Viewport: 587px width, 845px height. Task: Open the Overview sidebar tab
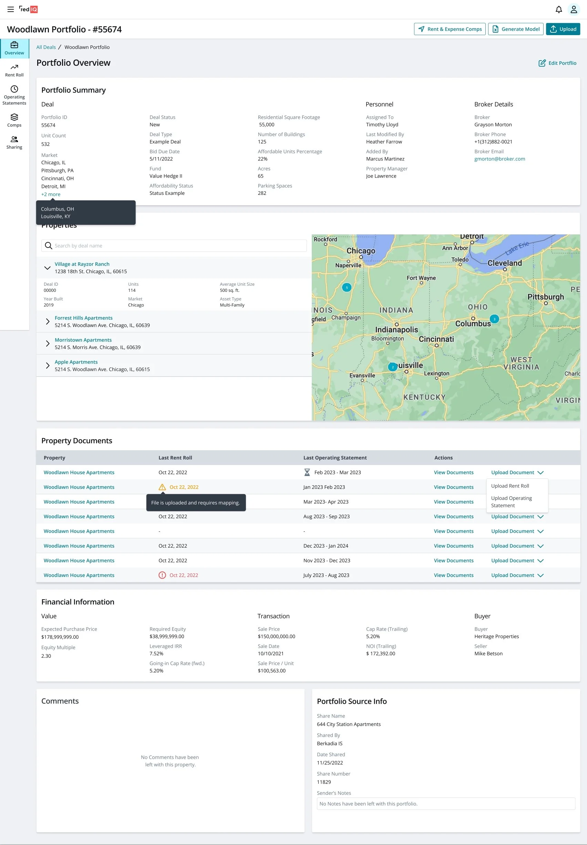(14, 49)
